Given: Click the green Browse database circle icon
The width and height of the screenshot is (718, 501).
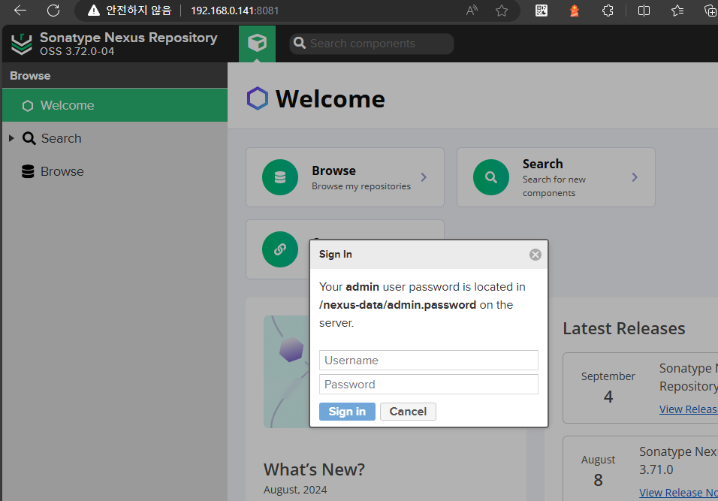Looking at the screenshot, I should pyautogui.click(x=280, y=177).
